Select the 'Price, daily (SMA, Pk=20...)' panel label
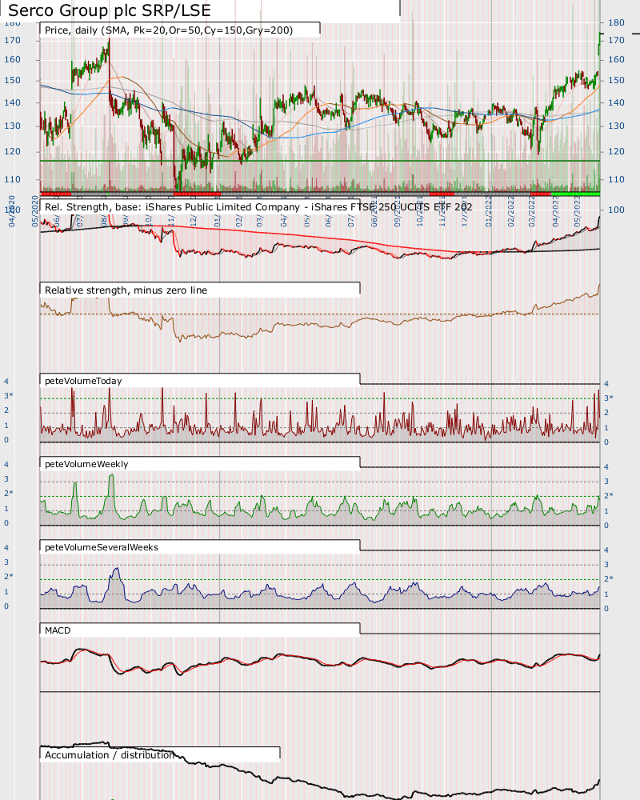This screenshot has width=640, height=800. tap(169, 30)
